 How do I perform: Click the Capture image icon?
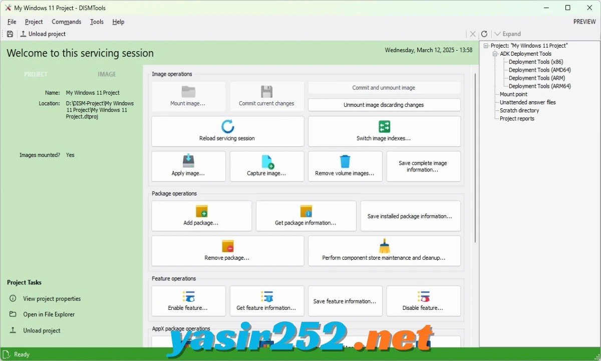point(267,161)
